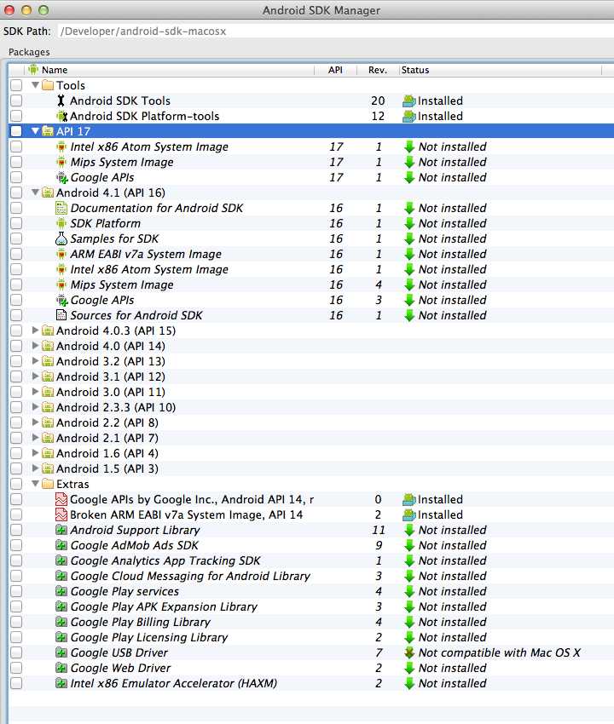Viewport: 614px width, 724px height.
Task: Select the Android 2.1 (API 7) row
Action: (310, 438)
